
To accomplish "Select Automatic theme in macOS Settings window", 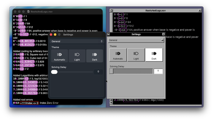I will point(59,56).
